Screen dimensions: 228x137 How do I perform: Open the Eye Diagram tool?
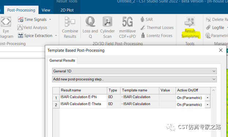[6, 27]
